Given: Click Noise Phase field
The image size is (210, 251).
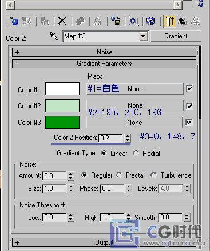Looking at the screenshot, I should (112, 189).
